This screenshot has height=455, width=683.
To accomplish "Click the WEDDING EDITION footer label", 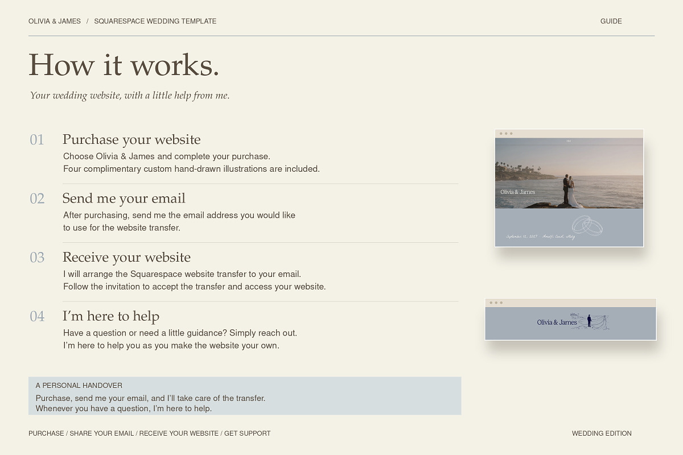I will click(x=602, y=433).
